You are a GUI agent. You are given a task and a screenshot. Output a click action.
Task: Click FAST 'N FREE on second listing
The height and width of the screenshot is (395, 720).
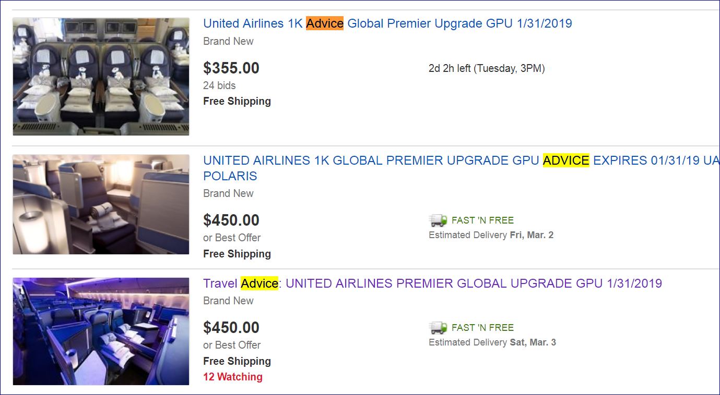tap(482, 220)
